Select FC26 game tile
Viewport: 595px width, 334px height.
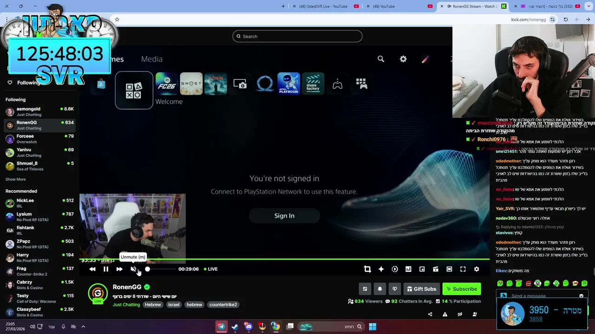pos(166,83)
